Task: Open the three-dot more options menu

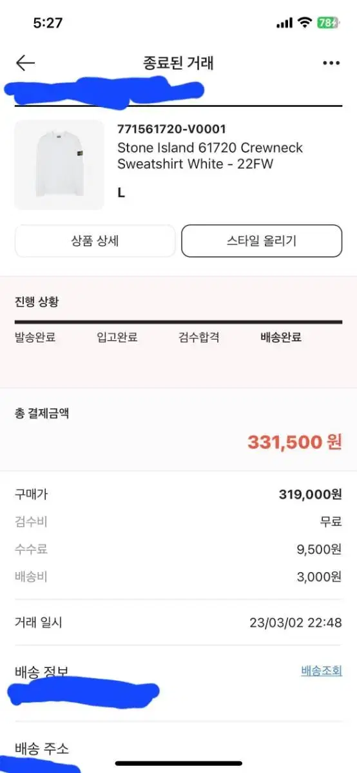Action: (331, 63)
